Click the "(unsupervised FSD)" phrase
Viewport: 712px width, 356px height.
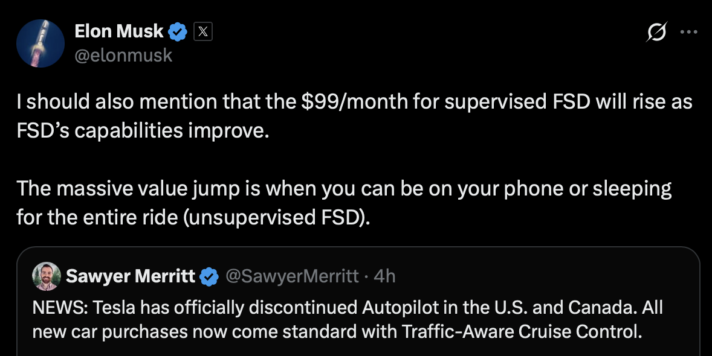(270, 216)
